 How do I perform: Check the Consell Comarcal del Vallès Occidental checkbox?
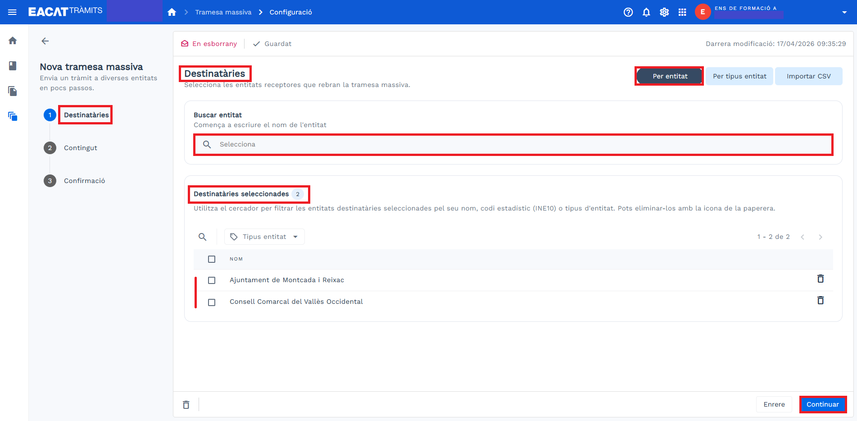click(212, 302)
